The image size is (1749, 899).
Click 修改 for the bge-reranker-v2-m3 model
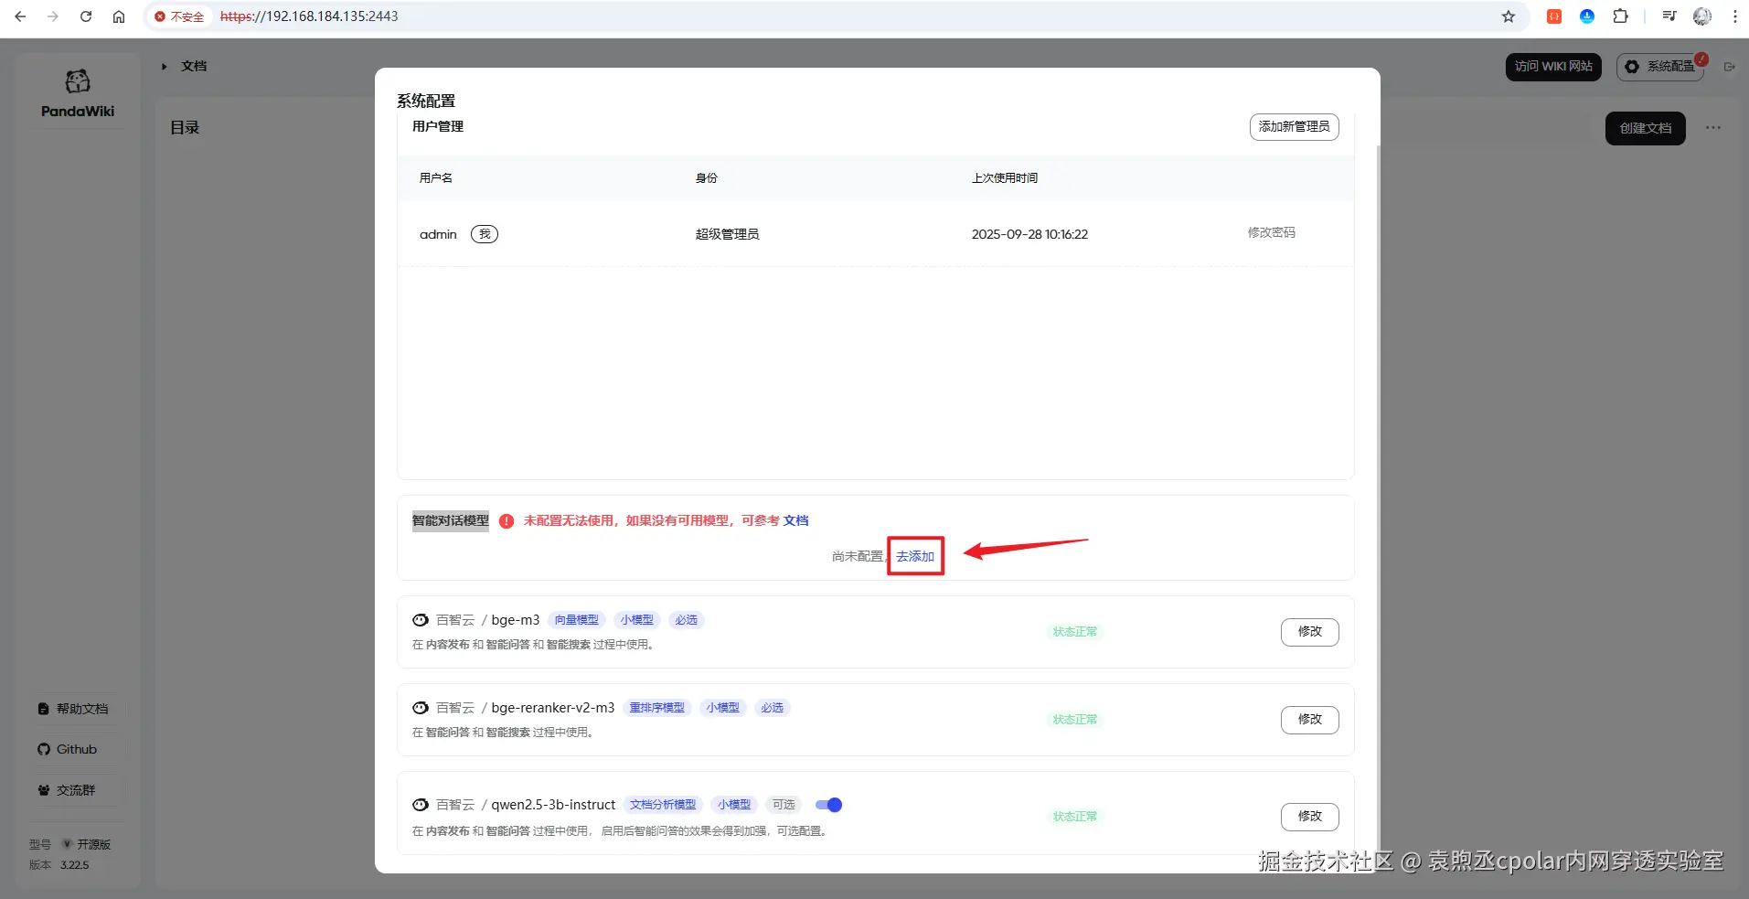(x=1310, y=720)
